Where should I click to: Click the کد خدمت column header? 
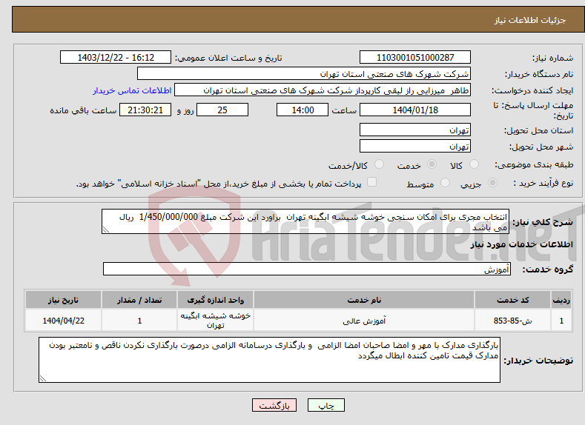512,300
